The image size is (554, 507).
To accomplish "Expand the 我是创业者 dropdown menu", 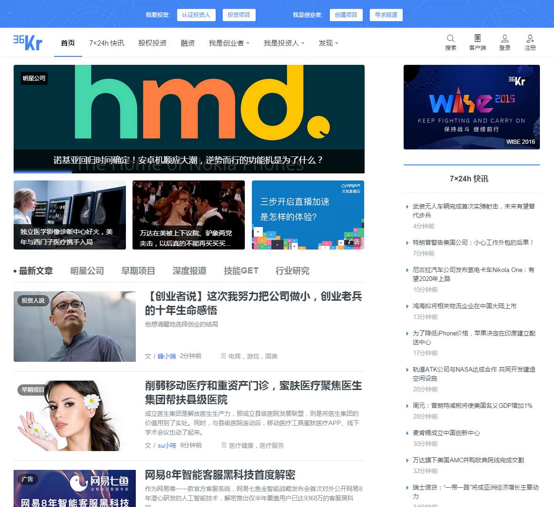I will (x=229, y=43).
